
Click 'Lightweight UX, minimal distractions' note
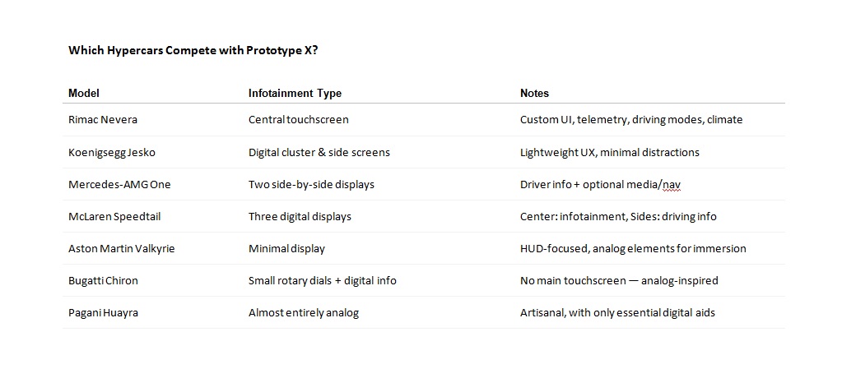pos(609,152)
